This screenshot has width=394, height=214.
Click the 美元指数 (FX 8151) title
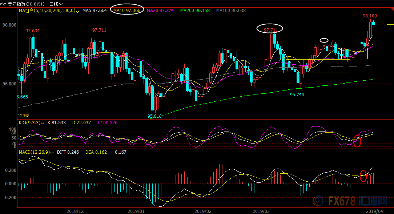[27, 4]
